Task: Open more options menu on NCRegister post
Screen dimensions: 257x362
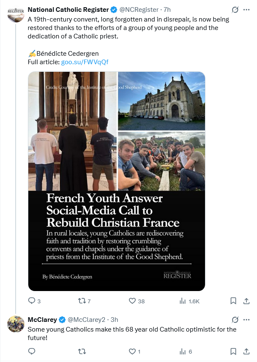Action: point(246,9)
